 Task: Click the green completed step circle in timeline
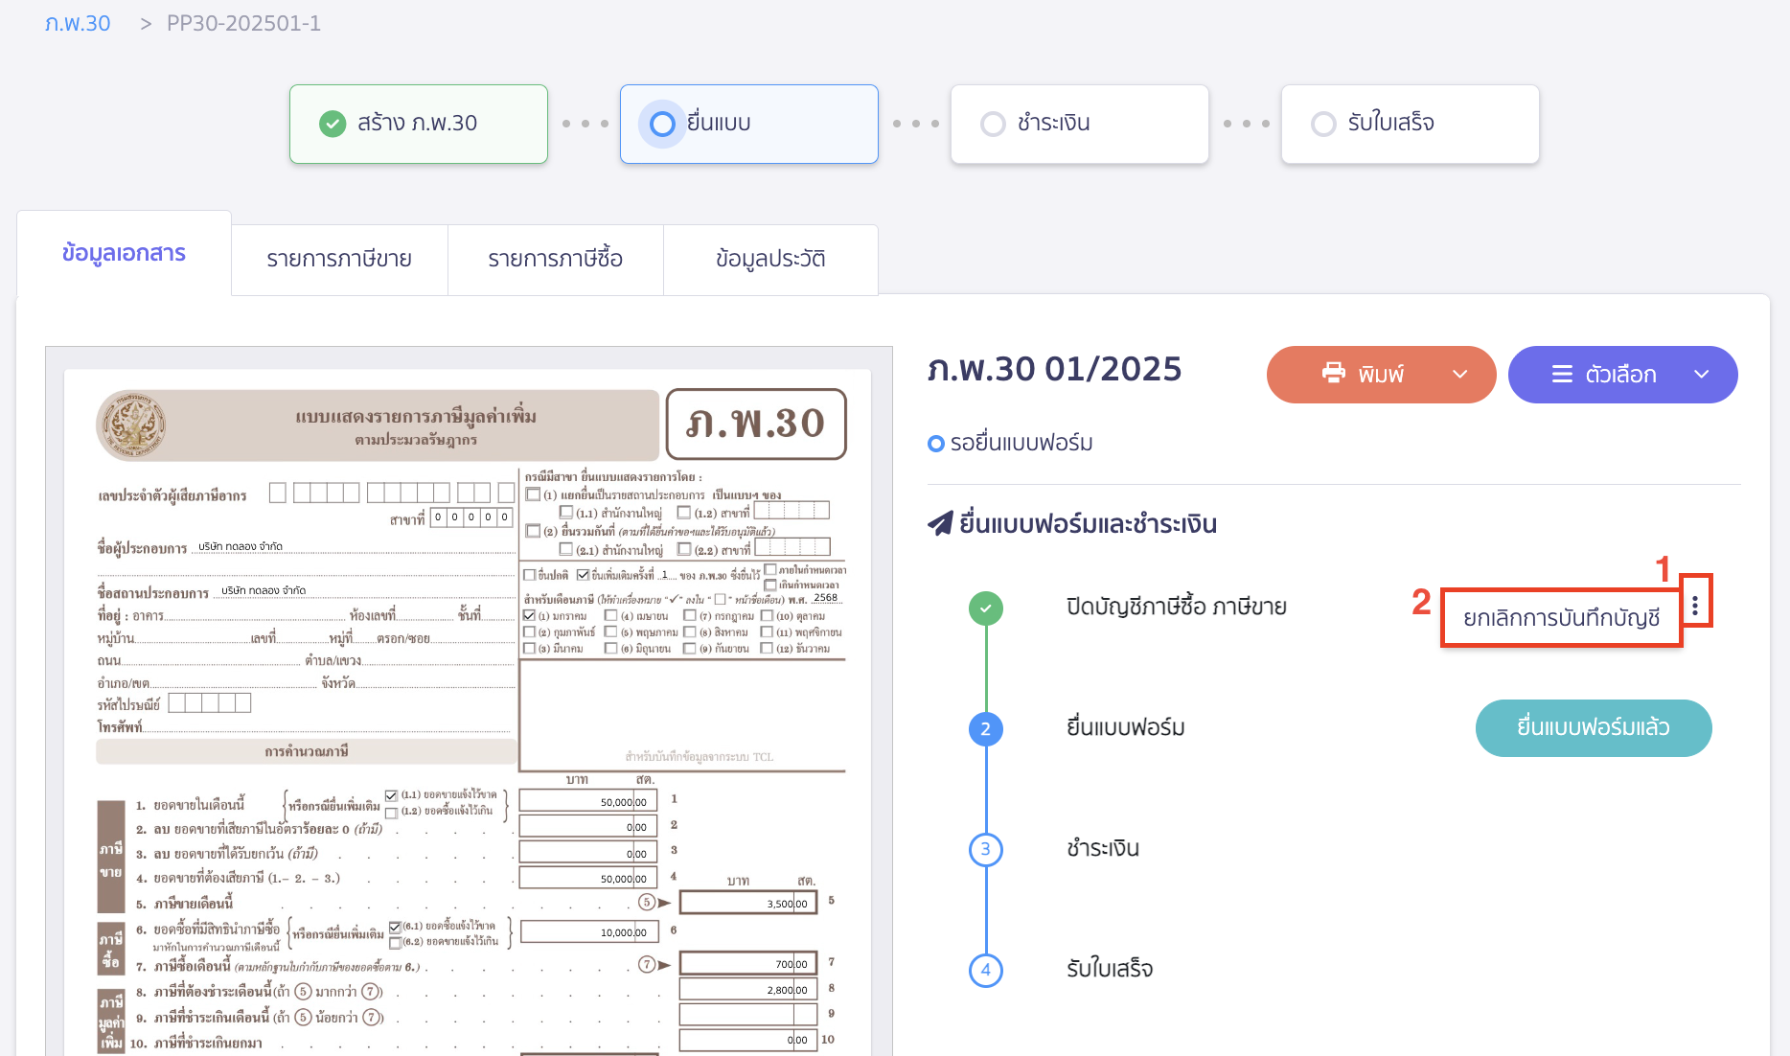(x=985, y=608)
